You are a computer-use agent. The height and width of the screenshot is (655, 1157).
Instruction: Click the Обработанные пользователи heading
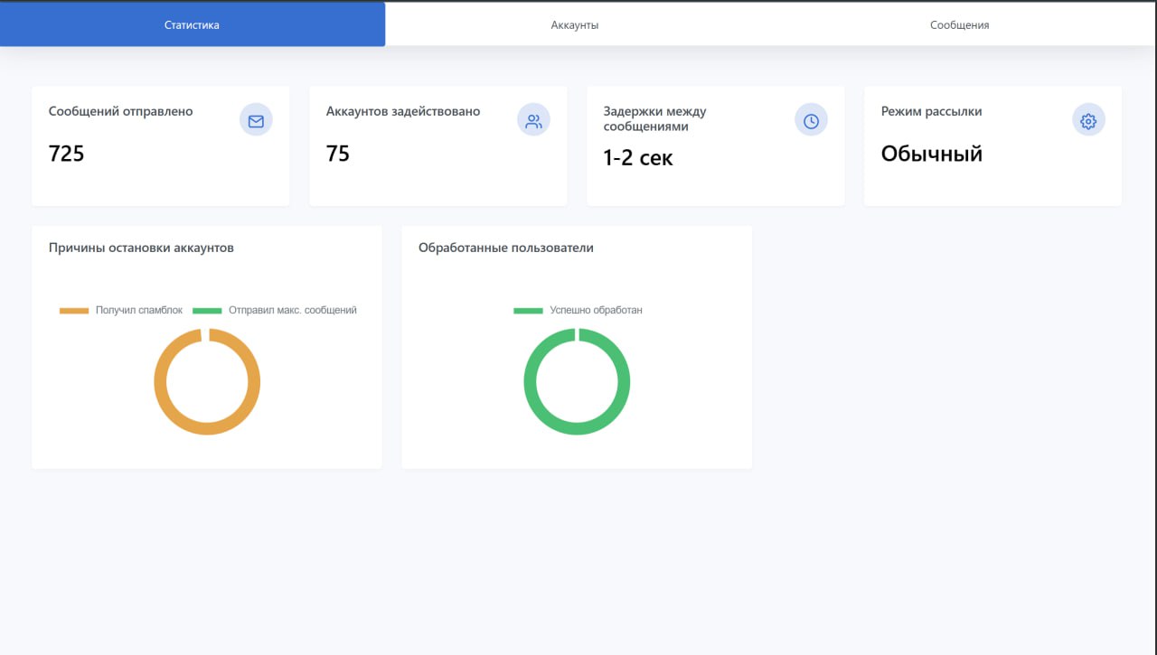click(506, 248)
